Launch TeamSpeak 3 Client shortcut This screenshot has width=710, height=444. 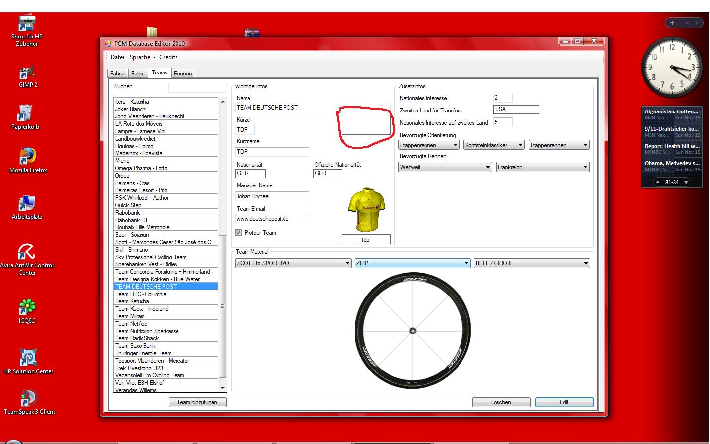pyautogui.click(x=29, y=399)
